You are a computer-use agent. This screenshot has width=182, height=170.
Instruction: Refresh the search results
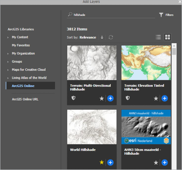(111, 37)
